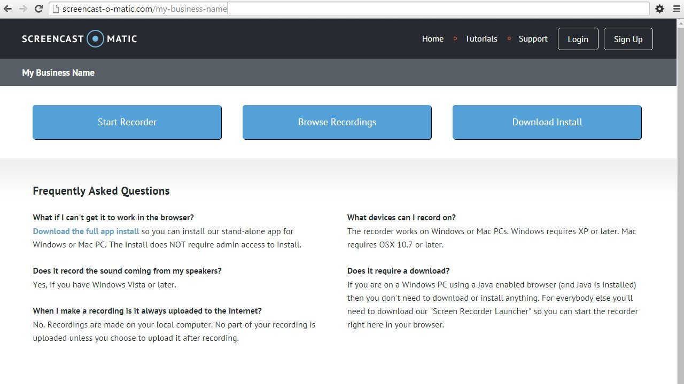Screen dimensions: 684x384
Task: Click the page icon in address bar
Action: click(55, 9)
